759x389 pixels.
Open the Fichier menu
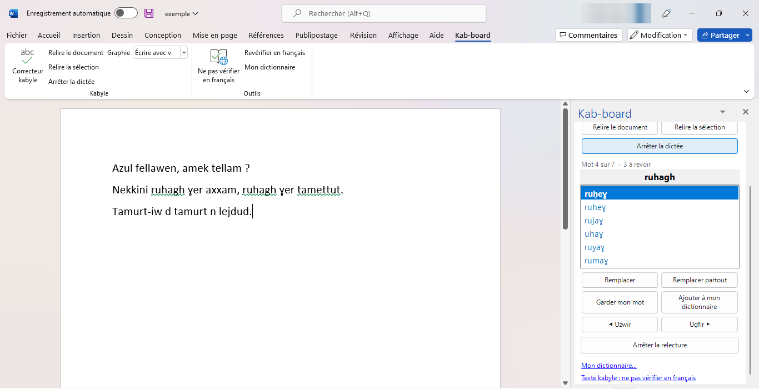(x=17, y=35)
